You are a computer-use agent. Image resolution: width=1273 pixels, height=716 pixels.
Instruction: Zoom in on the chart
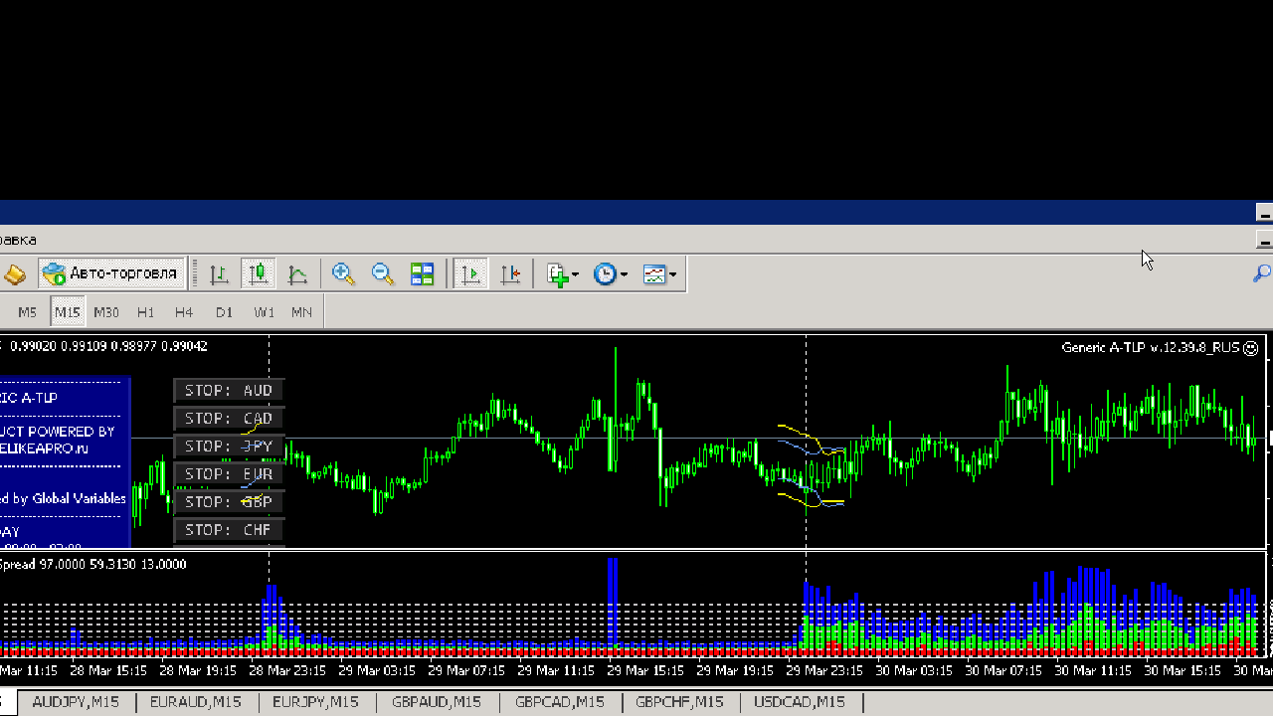[344, 273]
